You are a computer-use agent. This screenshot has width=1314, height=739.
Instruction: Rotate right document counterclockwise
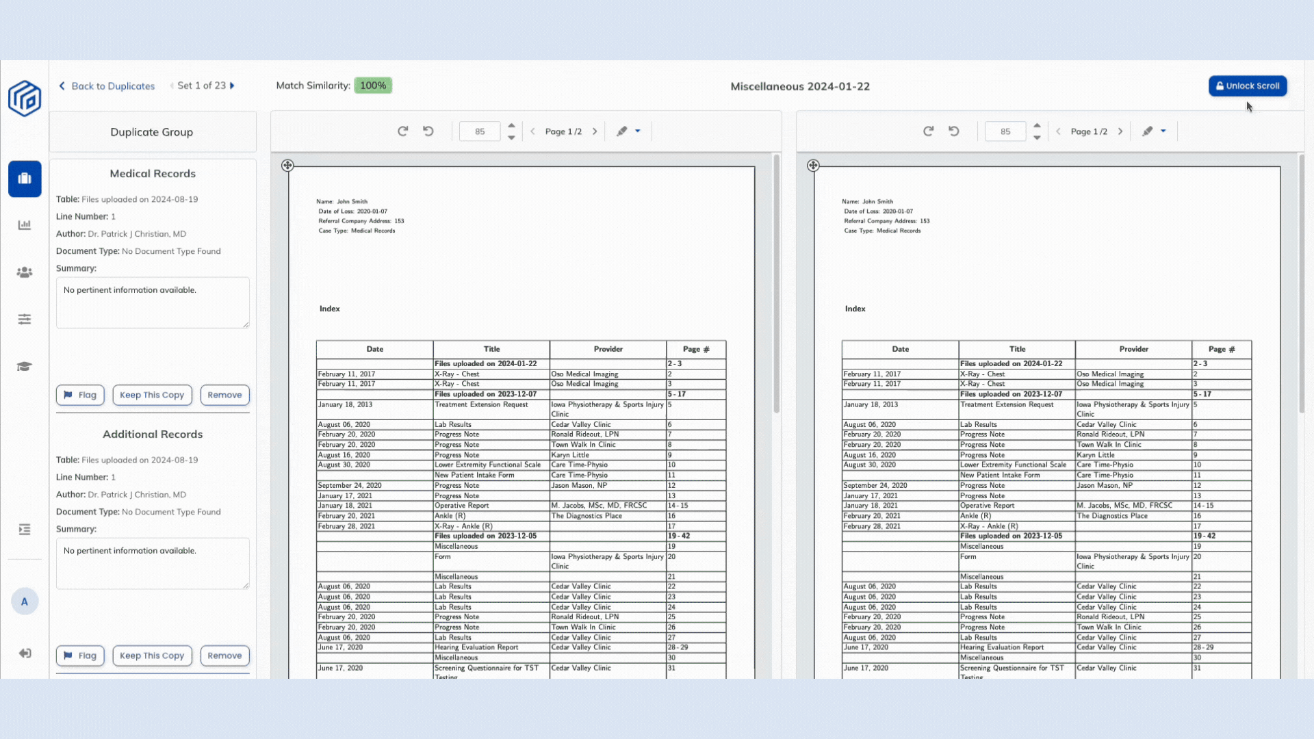tap(954, 131)
